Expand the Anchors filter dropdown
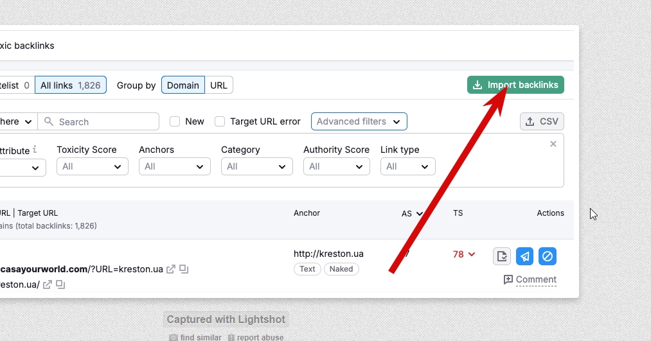This screenshot has width=651, height=341. [x=174, y=166]
